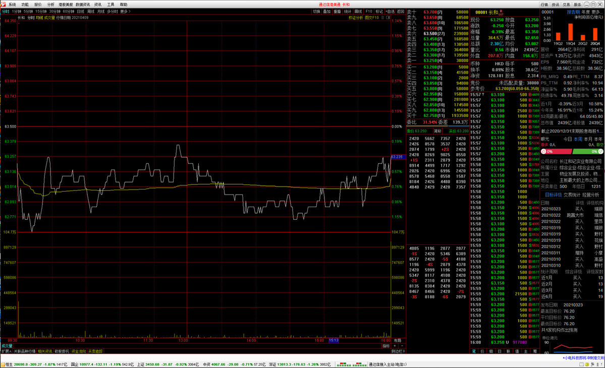Click the 统计 button in chart toolbar
Screen dimensions: 605x368
[x=348, y=12]
